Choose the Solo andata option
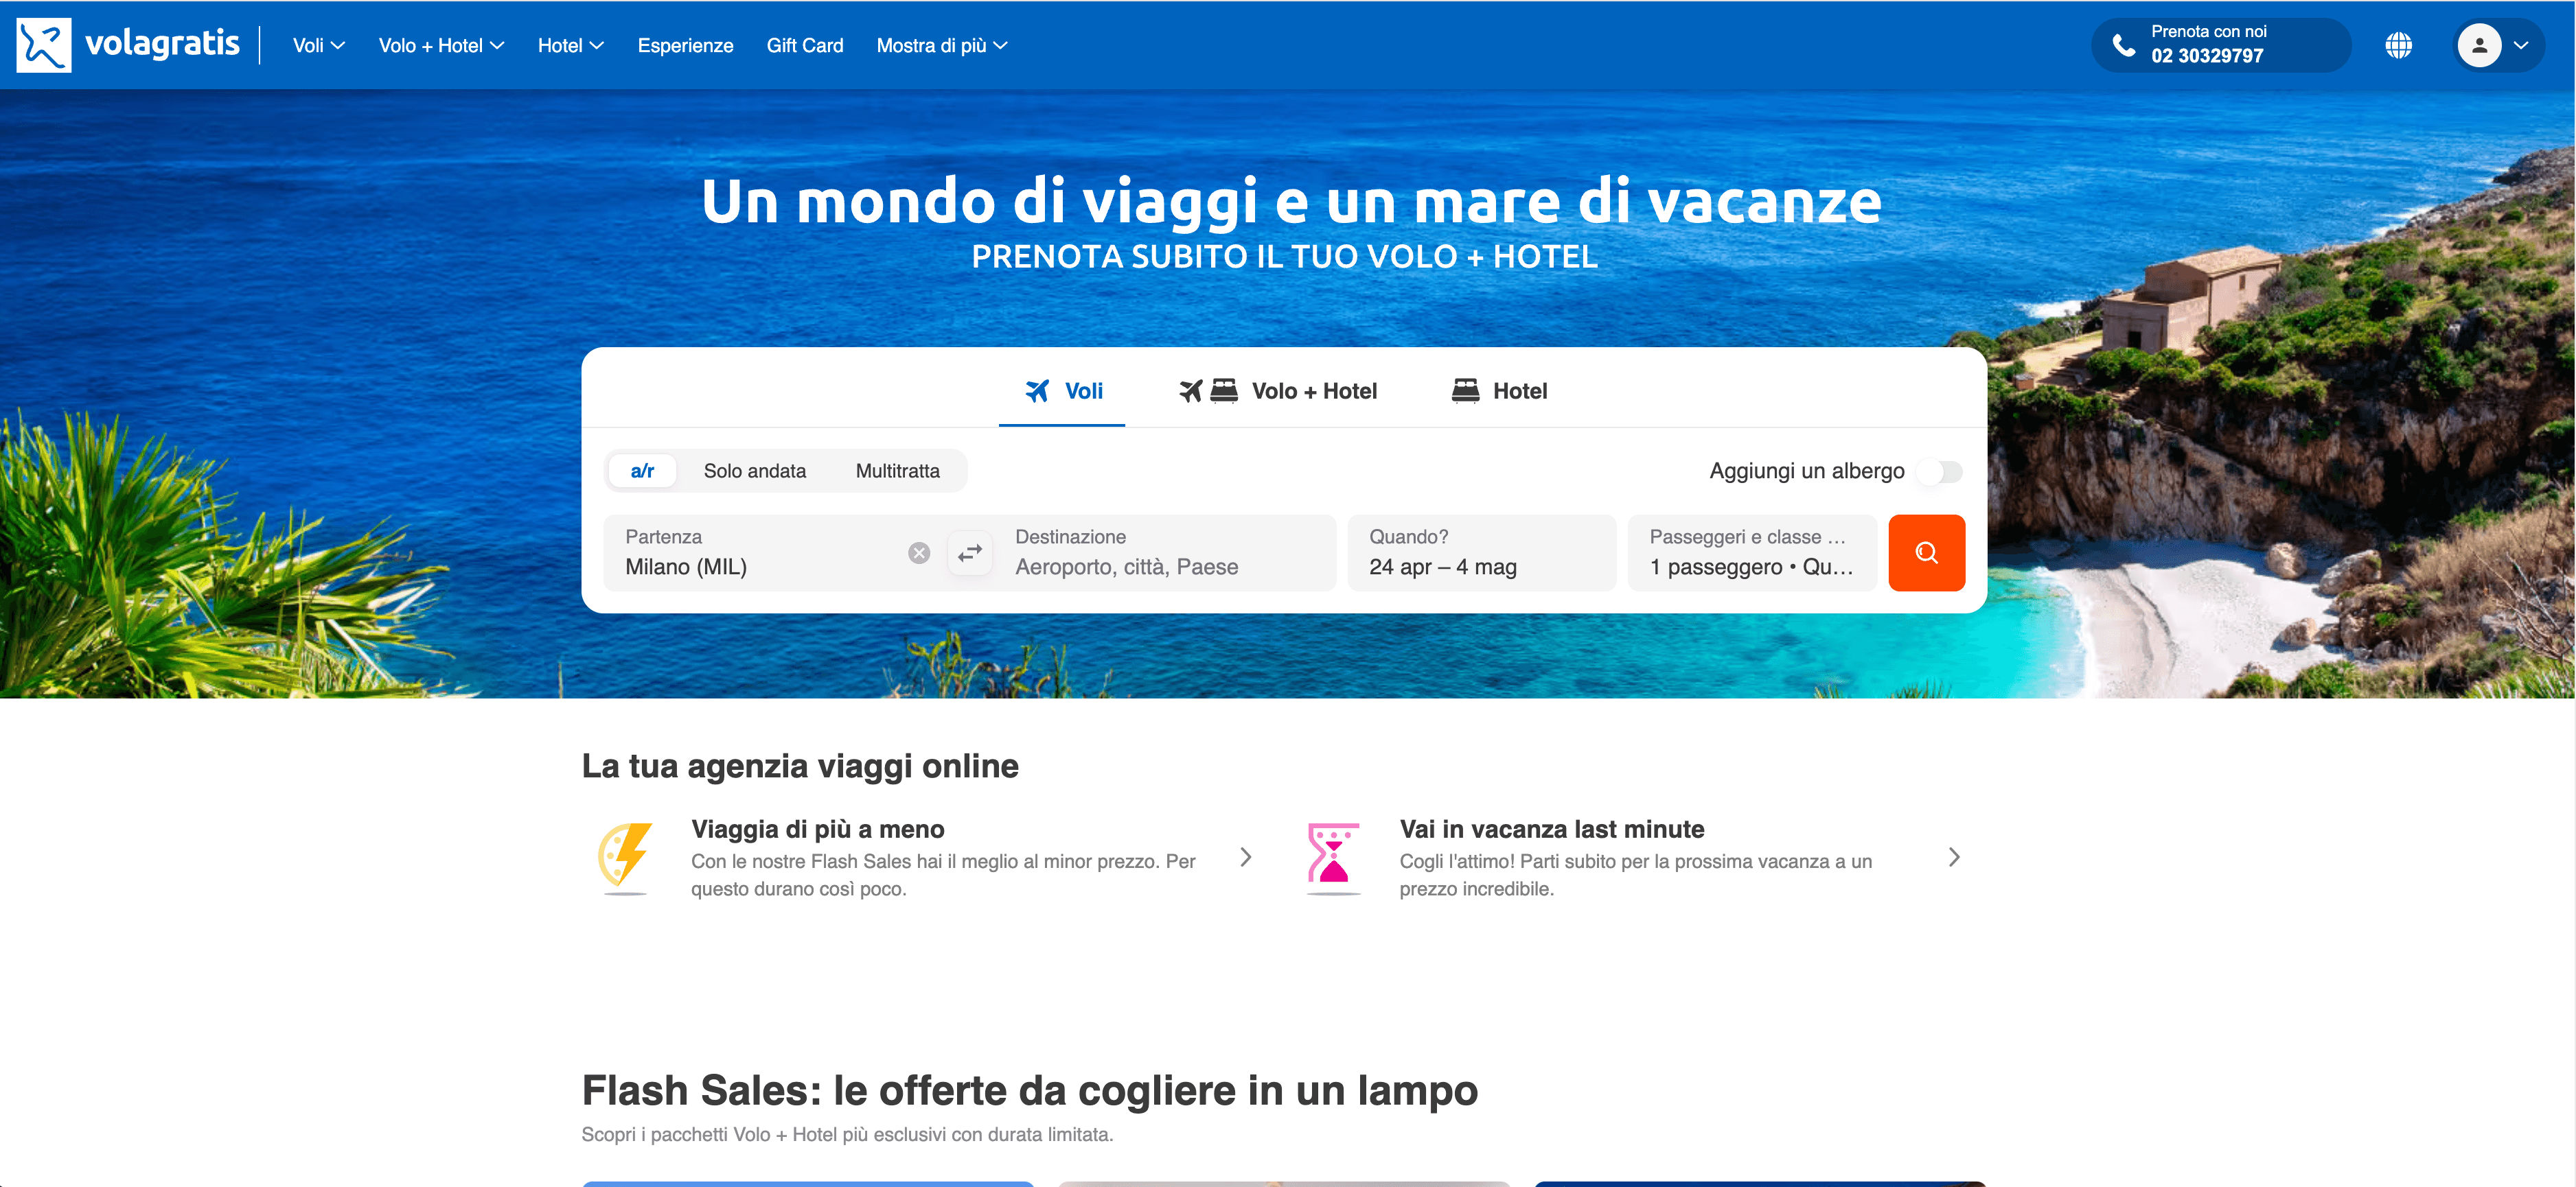2576x1187 pixels. (x=755, y=469)
